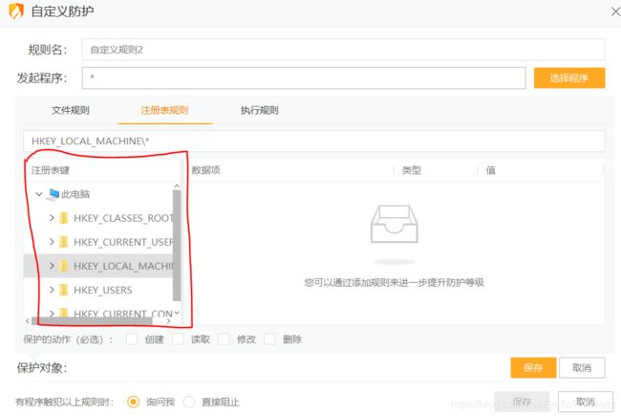Check the 读取 action checkbox
Image resolution: width=621 pixels, height=416 pixels.
click(178, 339)
